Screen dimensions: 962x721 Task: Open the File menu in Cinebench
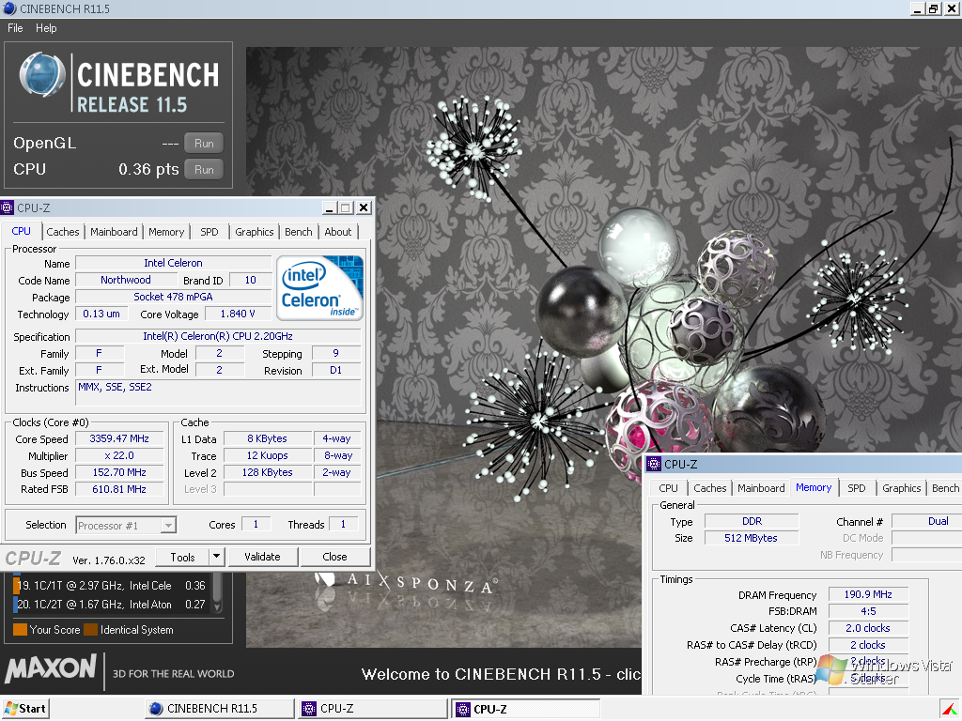tap(15, 28)
